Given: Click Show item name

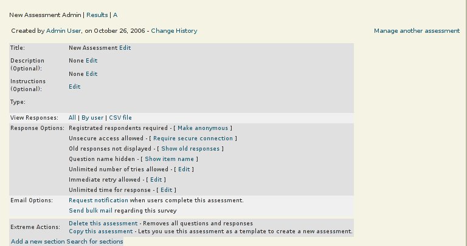Looking at the screenshot, I should pos(170,159).
